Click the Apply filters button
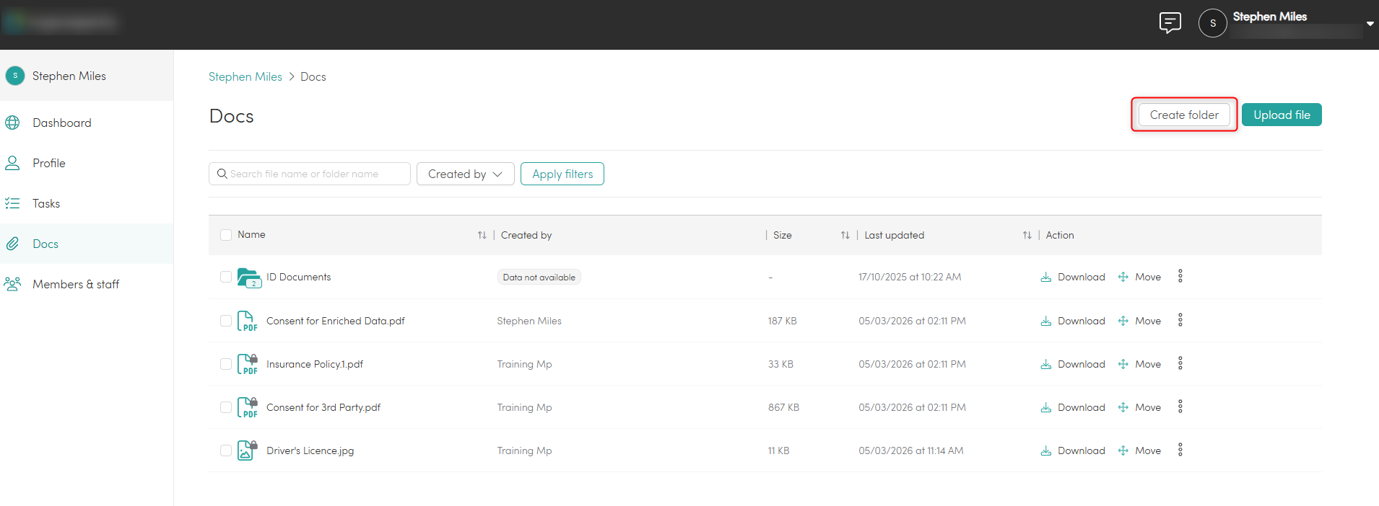This screenshot has width=1379, height=506. coord(562,174)
